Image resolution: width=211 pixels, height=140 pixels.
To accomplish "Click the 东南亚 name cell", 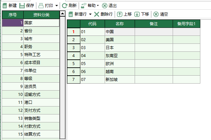I will click(120, 56).
